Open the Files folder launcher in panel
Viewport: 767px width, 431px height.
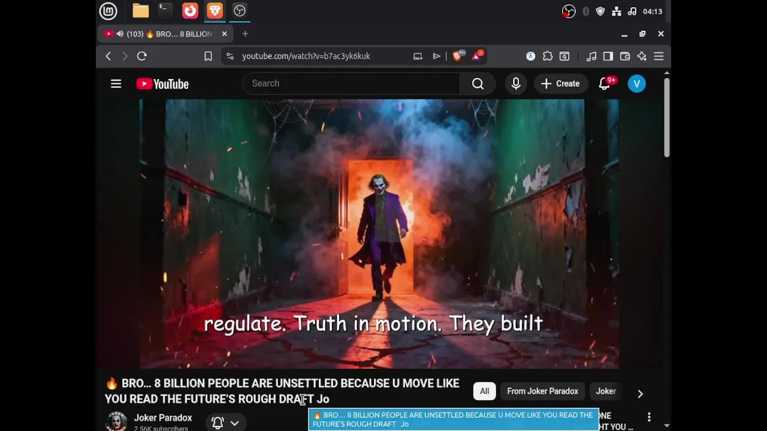141,11
